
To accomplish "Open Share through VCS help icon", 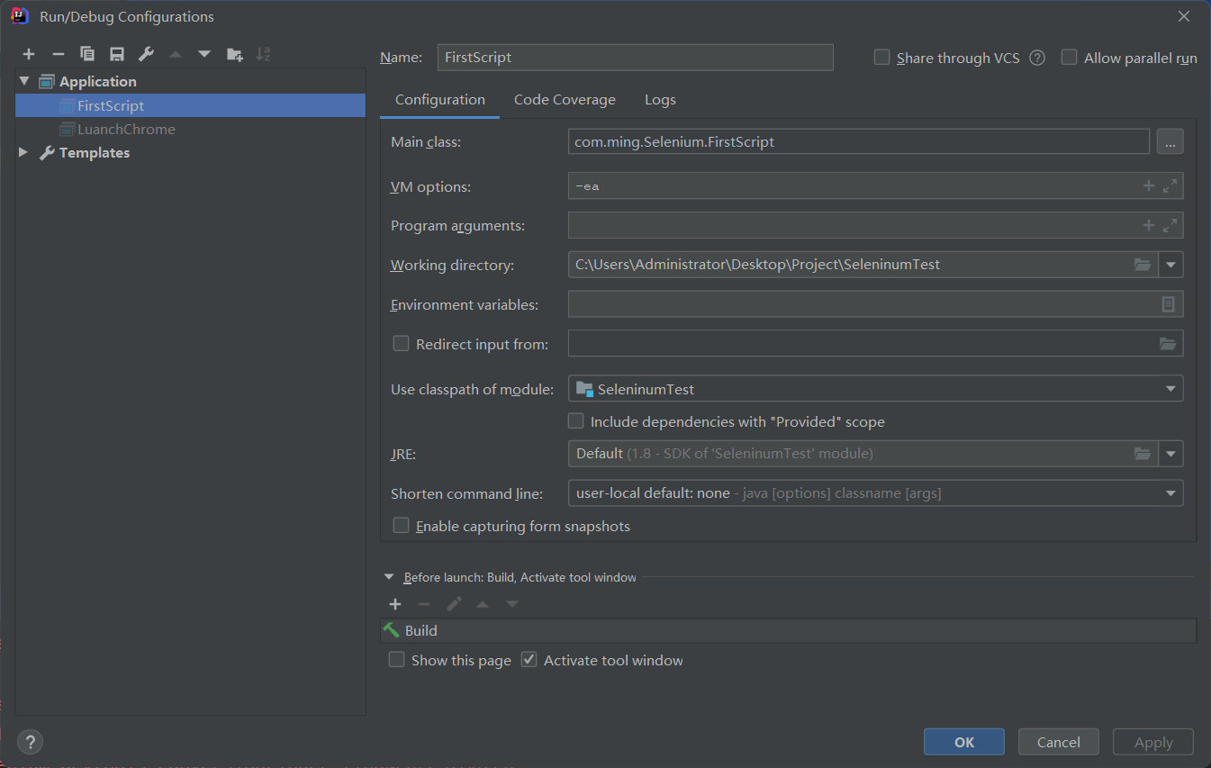I will [1037, 58].
